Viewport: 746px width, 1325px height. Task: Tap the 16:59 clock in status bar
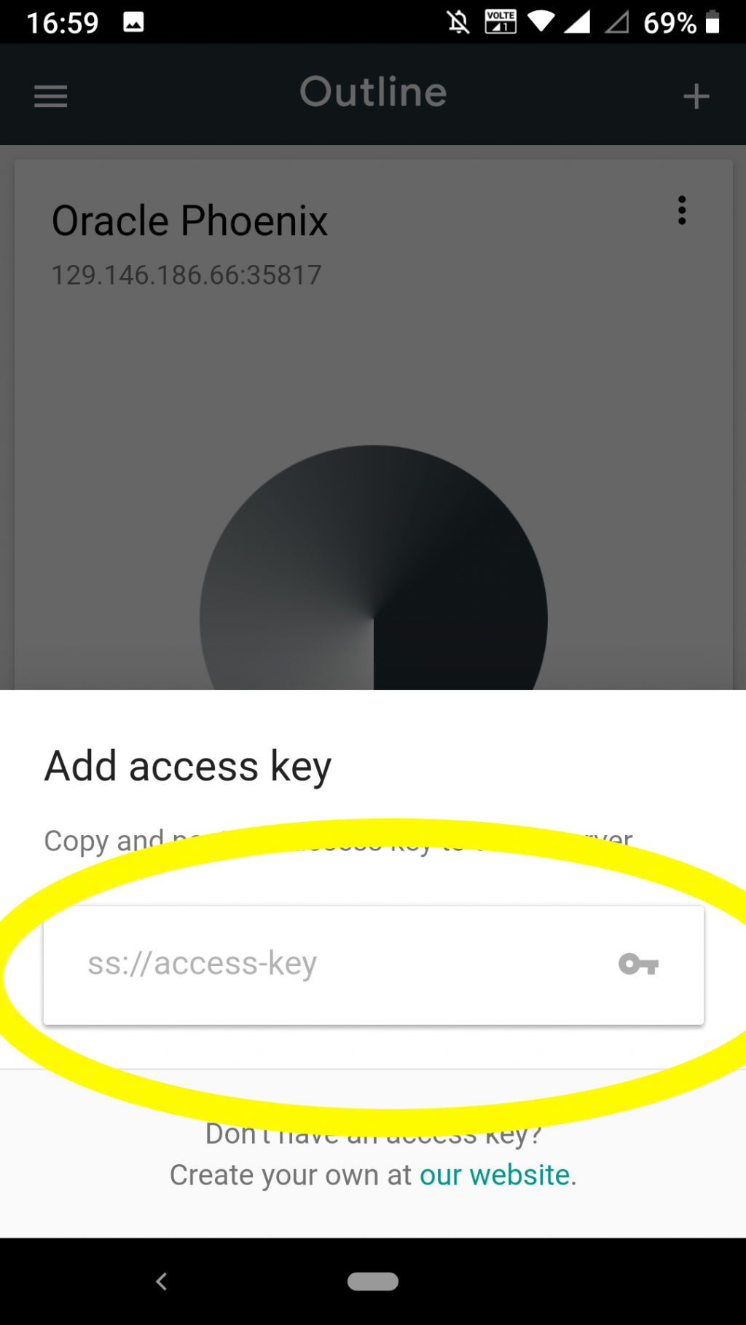[x=63, y=23]
